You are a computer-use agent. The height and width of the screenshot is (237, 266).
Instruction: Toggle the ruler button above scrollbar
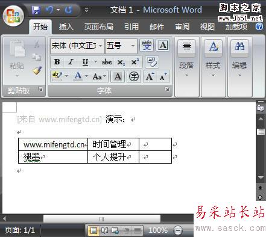pos(261,108)
